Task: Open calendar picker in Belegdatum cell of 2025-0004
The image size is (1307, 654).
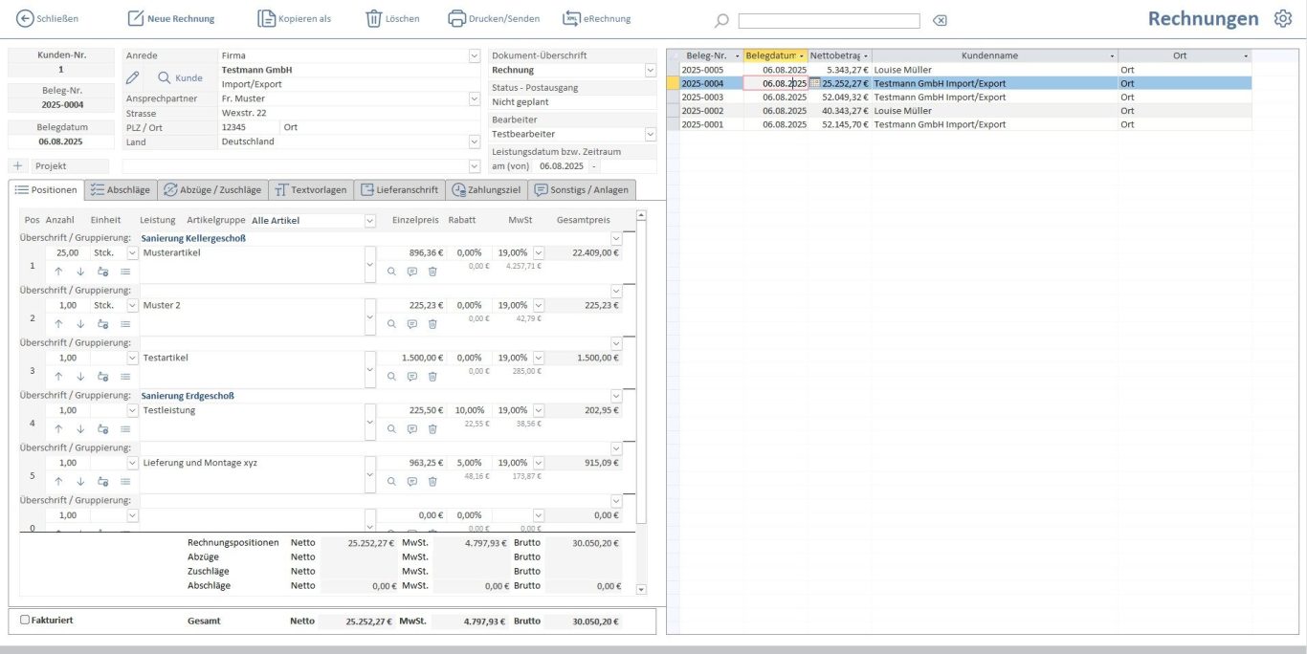Action: tap(814, 84)
